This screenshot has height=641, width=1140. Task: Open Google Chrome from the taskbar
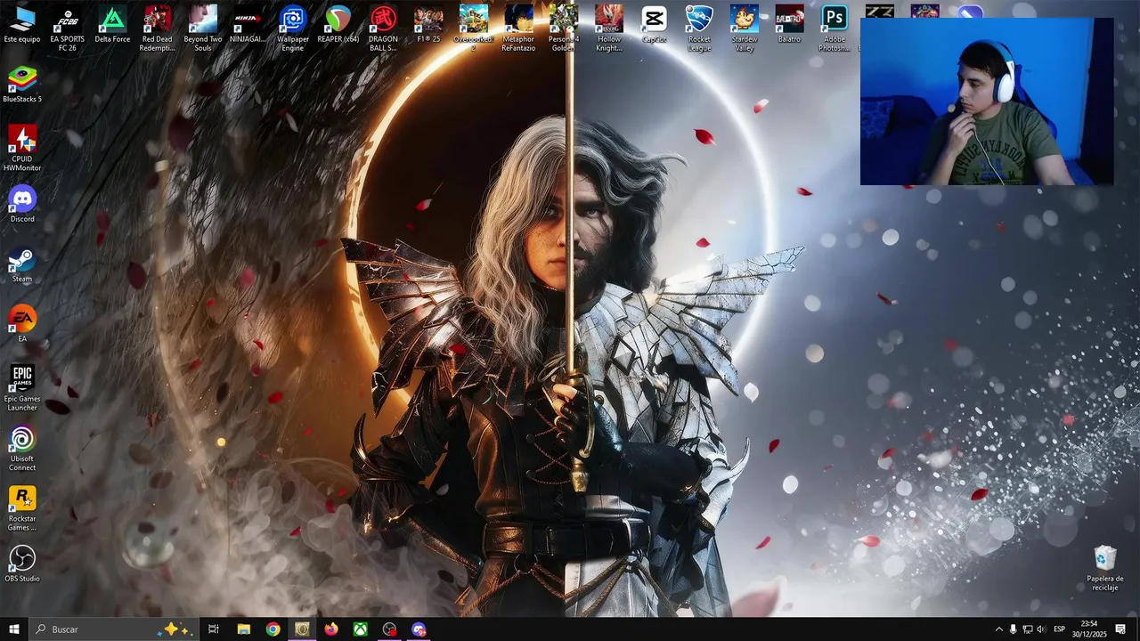(273, 629)
